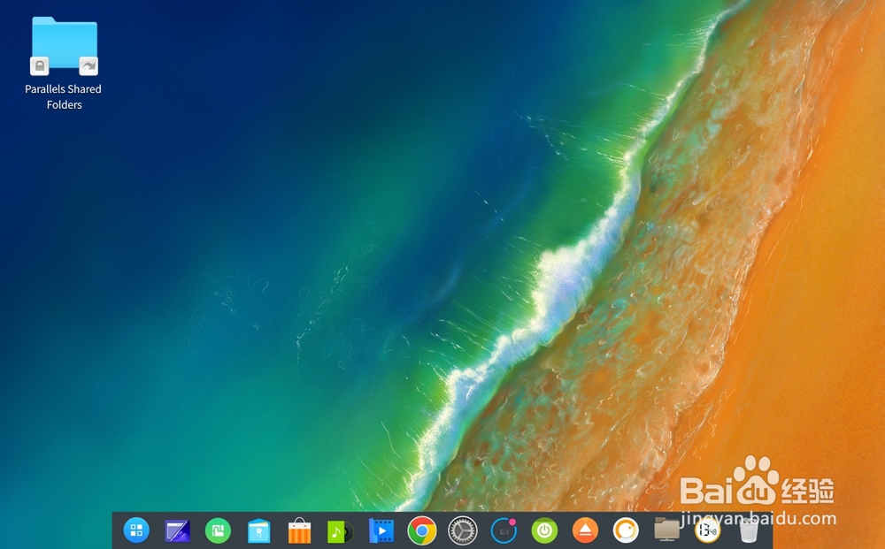
Task: Open the Control Center gear icon
Action: 462,531
